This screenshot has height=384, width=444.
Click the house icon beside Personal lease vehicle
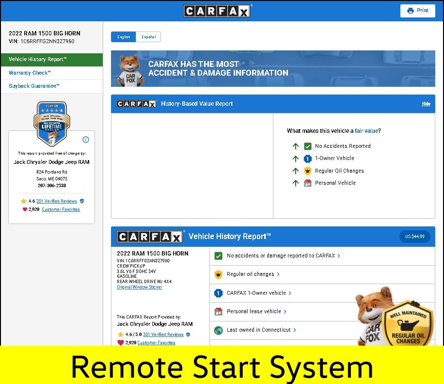pos(218,311)
